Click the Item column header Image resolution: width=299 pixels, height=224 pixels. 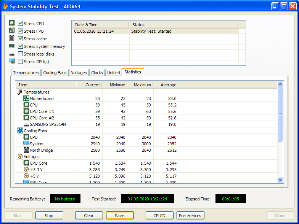click(x=46, y=85)
